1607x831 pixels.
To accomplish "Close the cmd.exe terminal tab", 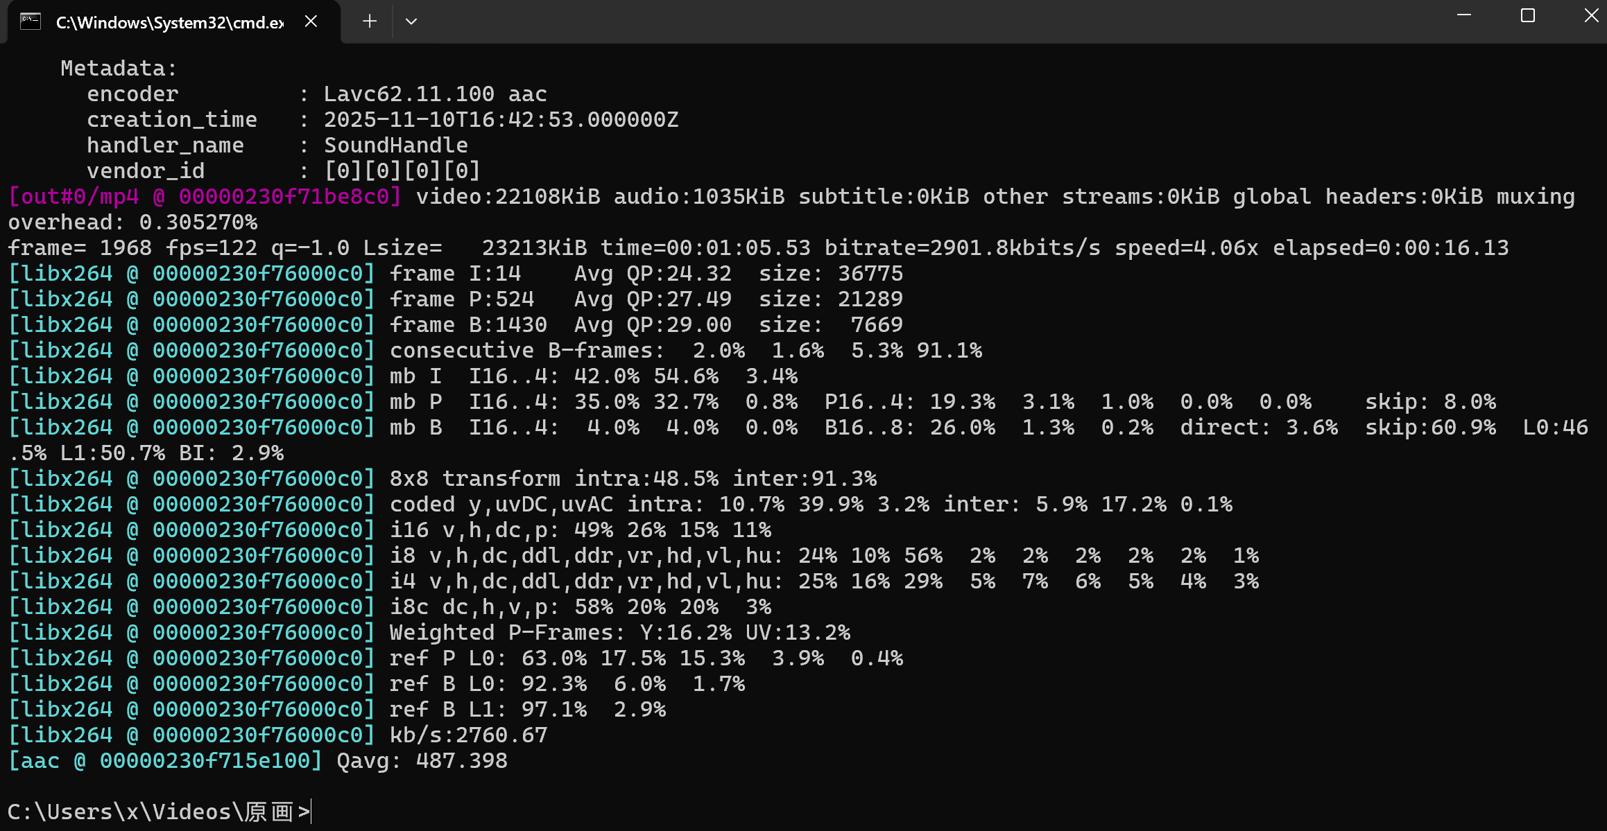I will point(311,21).
